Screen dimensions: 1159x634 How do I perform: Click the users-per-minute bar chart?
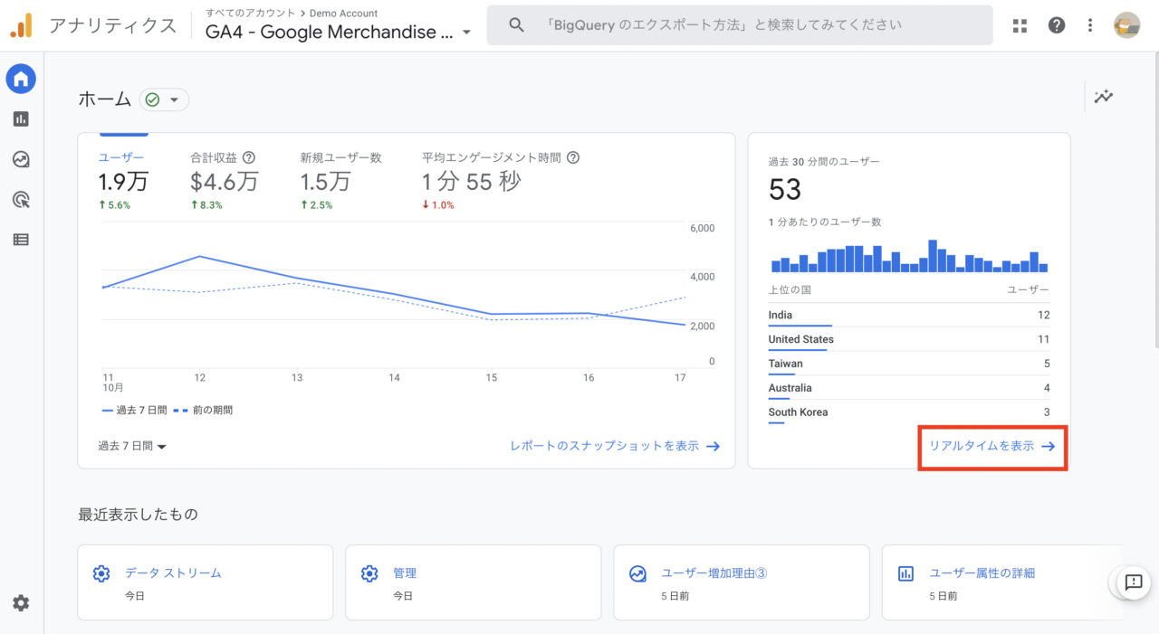(909, 256)
